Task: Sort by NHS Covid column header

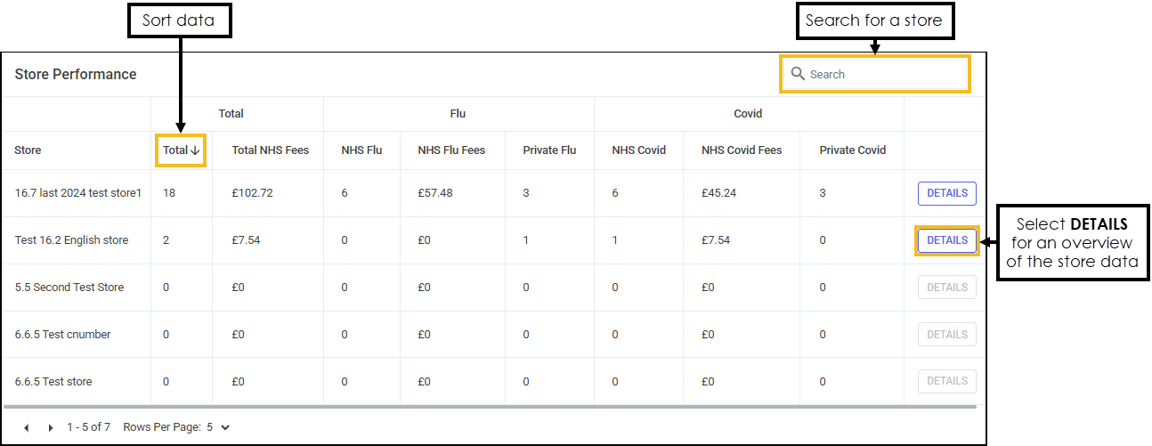Action: click(x=637, y=150)
